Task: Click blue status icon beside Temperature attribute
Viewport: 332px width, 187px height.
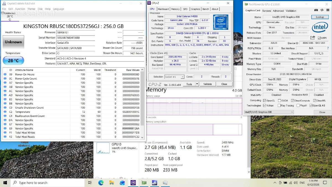Action: [5, 112]
